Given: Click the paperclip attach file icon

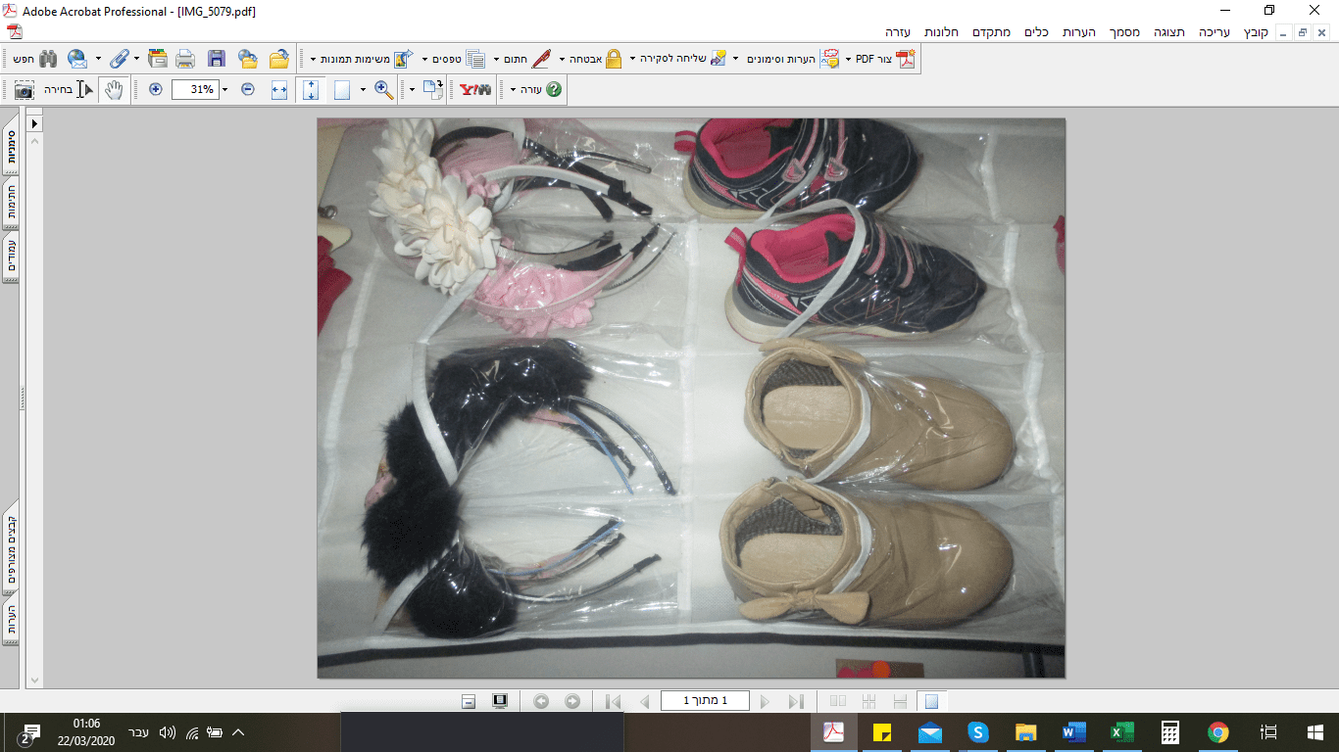Looking at the screenshot, I should pos(120,59).
